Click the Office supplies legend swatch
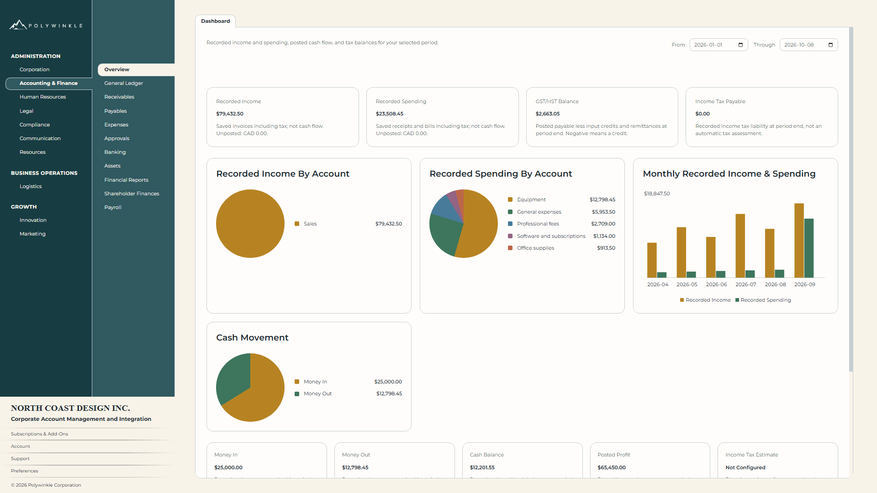The height and width of the screenshot is (493, 877). click(x=510, y=248)
